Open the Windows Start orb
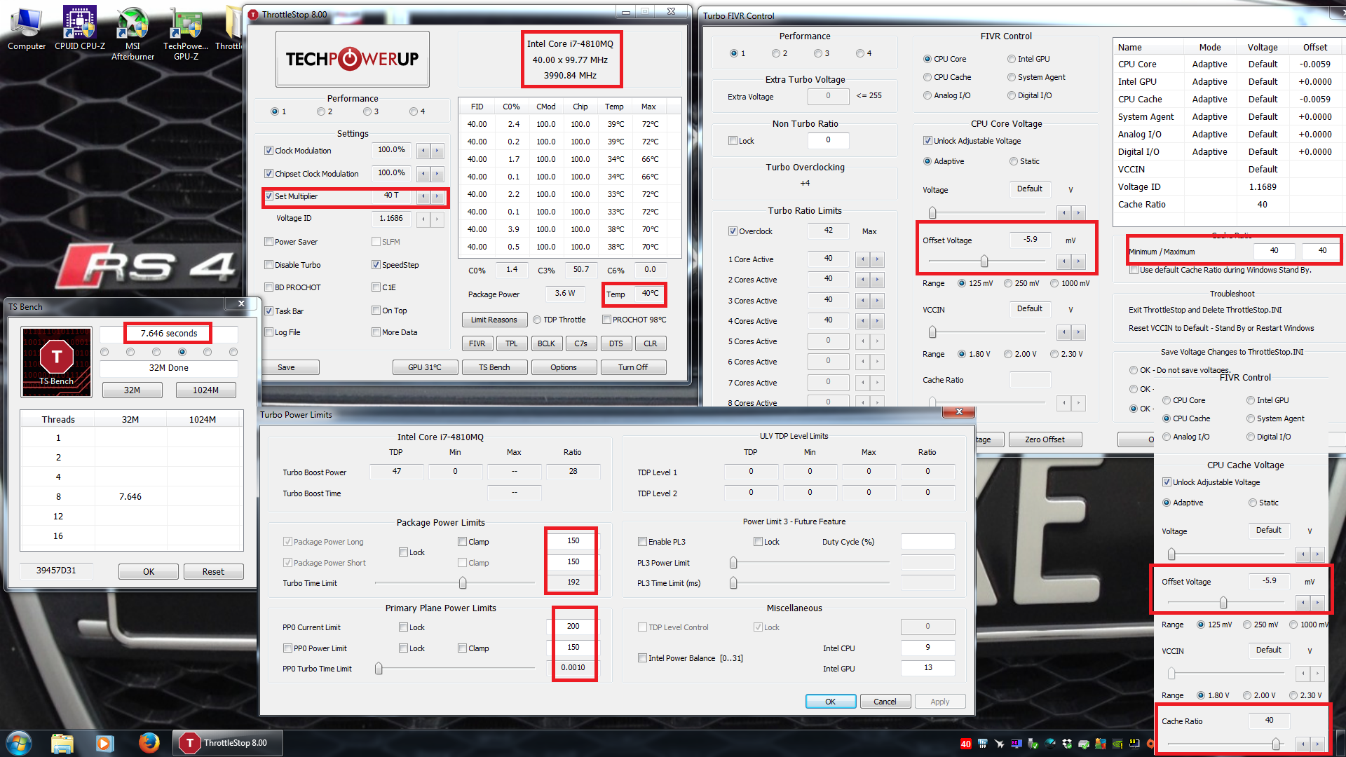The height and width of the screenshot is (757, 1346). coord(19,743)
